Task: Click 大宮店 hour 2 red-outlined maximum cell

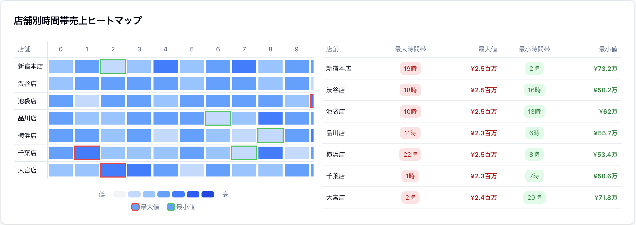Action: click(x=113, y=170)
